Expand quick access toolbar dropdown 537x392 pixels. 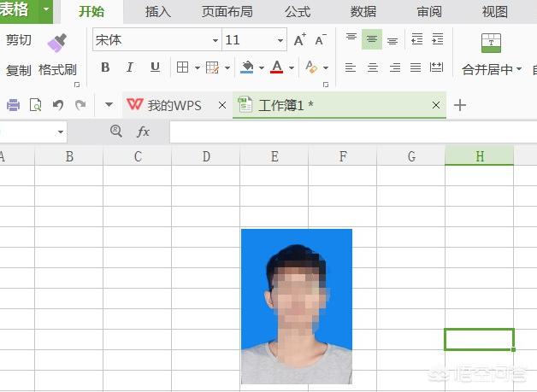[109, 104]
